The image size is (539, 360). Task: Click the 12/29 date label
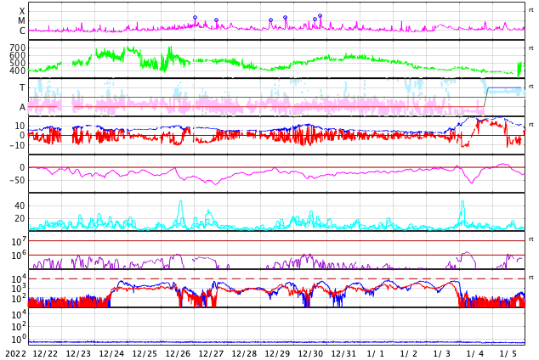[x=277, y=354]
